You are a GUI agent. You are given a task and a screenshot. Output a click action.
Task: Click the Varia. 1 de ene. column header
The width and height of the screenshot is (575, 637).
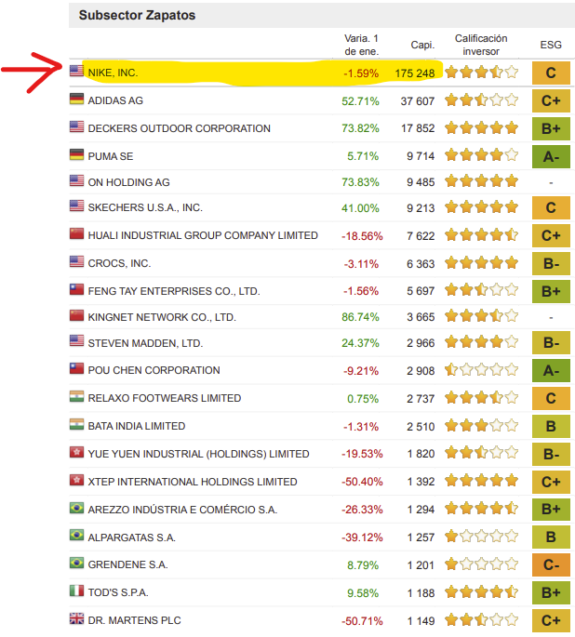[x=361, y=45]
